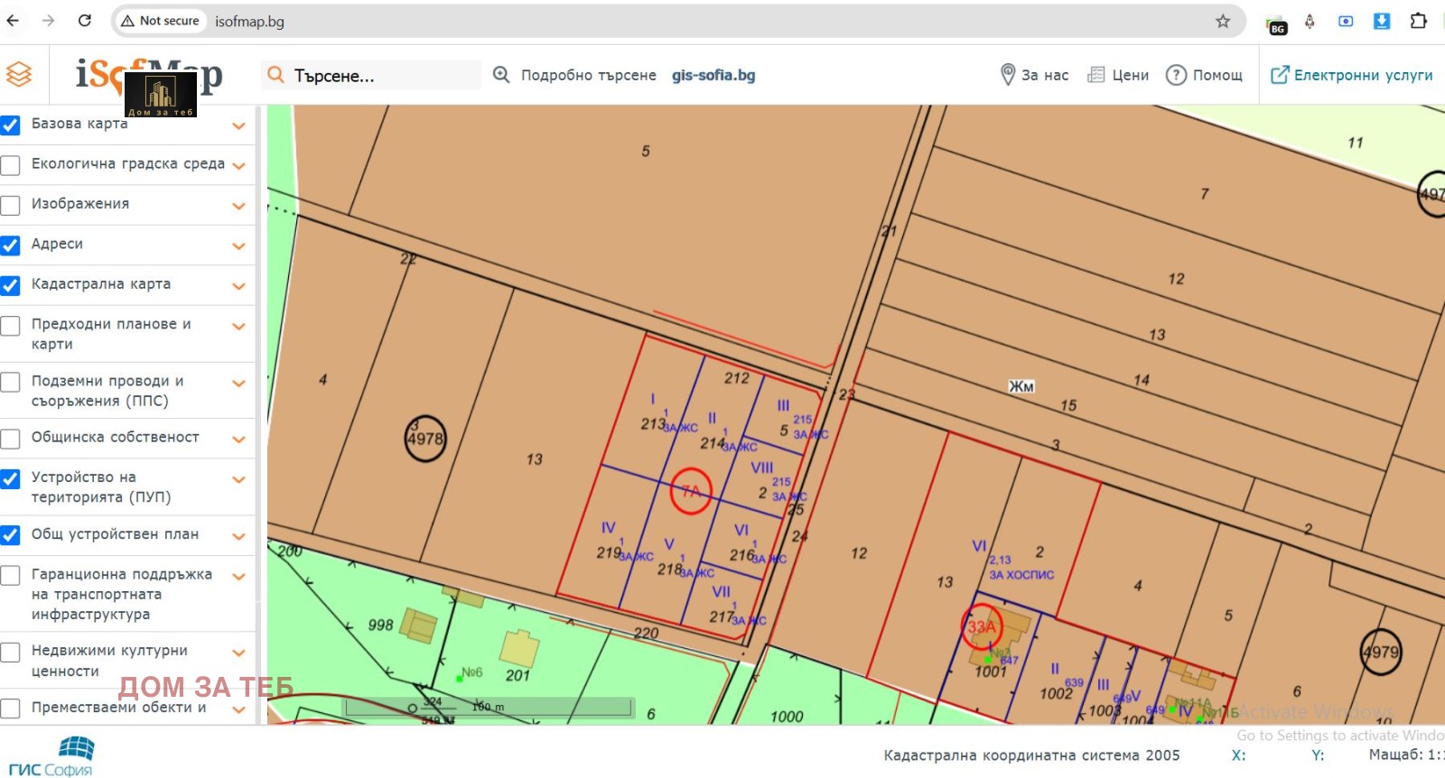The height and width of the screenshot is (778, 1445).
Task: Click the search magnifier icon
Action: [x=276, y=75]
